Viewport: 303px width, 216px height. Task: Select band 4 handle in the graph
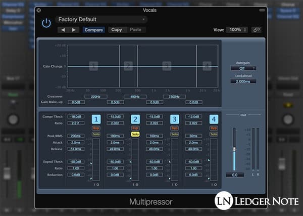pos(207,66)
